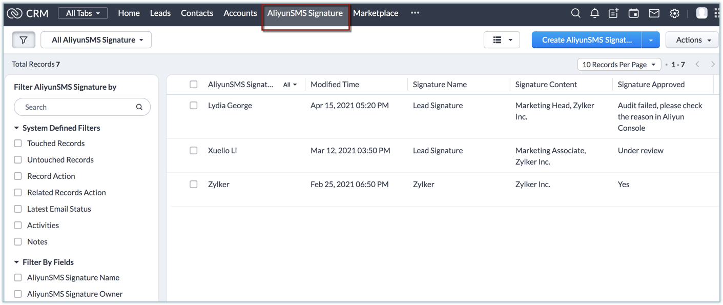
Task: Open the settings gear icon
Action: click(674, 13)
